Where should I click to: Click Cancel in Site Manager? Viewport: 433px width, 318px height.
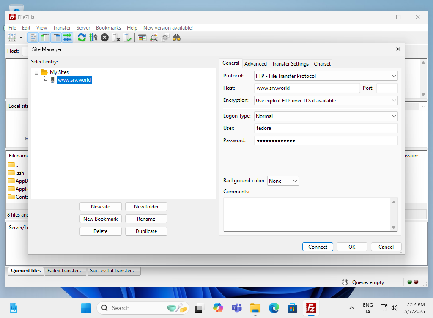click(386, 247)
